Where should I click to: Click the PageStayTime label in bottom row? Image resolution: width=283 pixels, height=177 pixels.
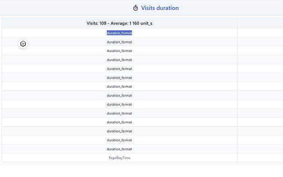(x=119, y=158)
